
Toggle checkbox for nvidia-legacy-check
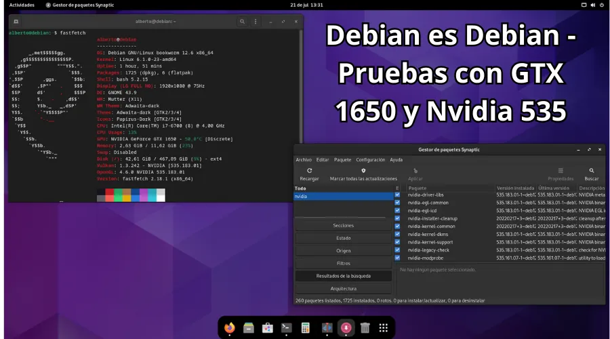tap(397, 250)
